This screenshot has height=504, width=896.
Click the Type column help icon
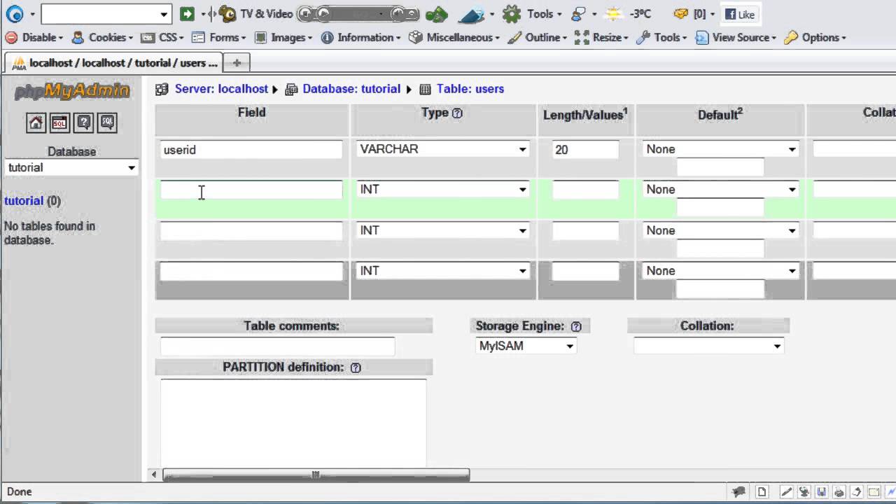point(457,113)
